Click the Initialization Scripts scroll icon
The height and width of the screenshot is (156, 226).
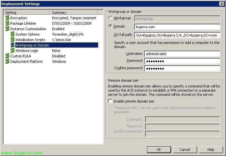click(x=13, y=40)
